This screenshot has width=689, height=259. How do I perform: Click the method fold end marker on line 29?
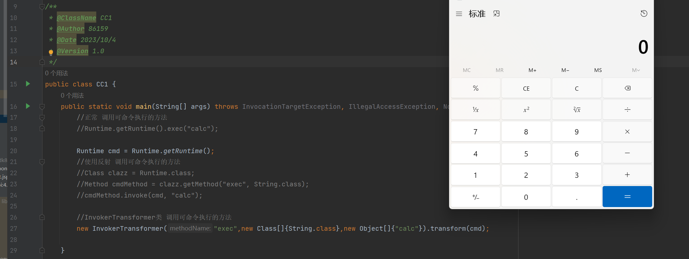(42, 250)
